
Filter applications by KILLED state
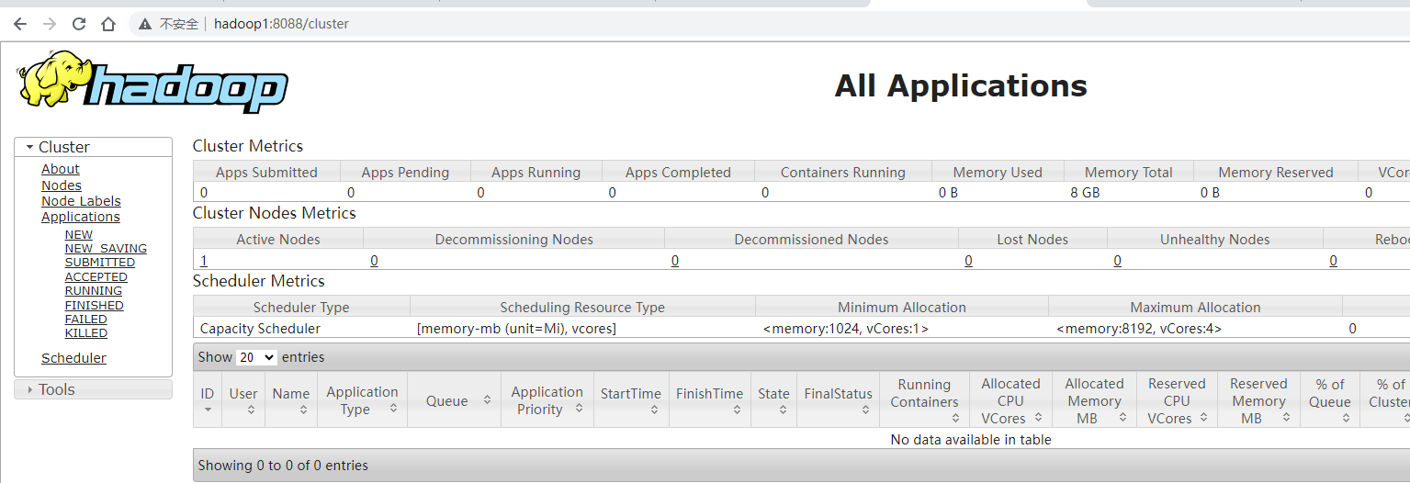click(x=86, y=333)
